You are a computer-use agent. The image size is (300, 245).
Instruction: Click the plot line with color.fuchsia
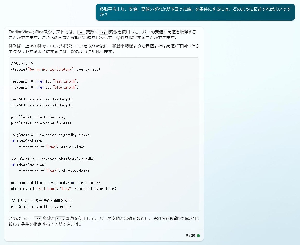[41, 123]
